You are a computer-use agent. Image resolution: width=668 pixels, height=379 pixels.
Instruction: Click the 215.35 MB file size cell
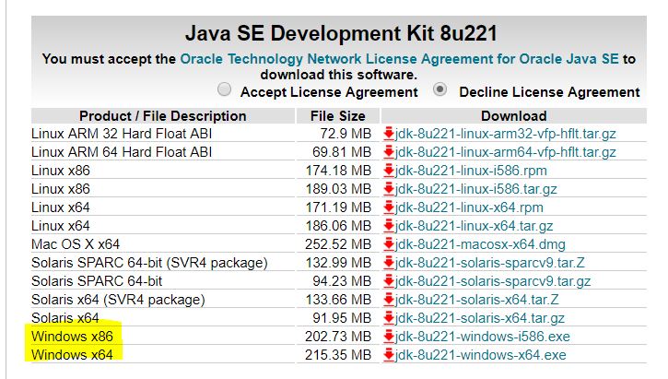pyautogui.click(x=338, y=355)
